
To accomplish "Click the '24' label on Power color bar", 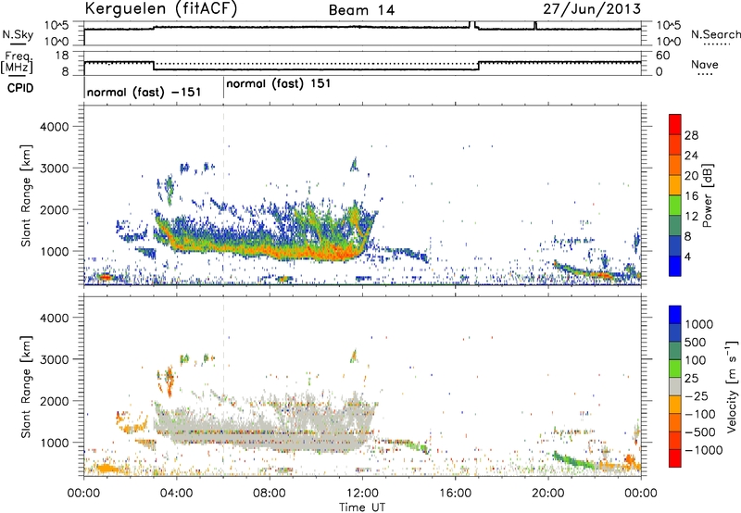I will pos(691,156).
